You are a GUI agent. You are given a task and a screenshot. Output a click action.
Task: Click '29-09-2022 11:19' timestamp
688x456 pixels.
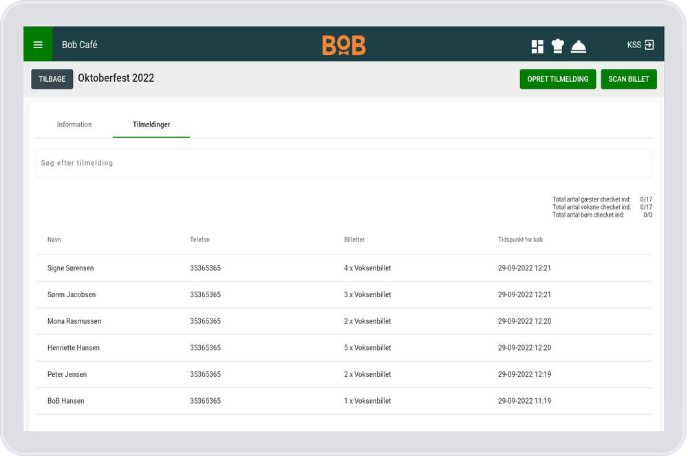point(524,401)
